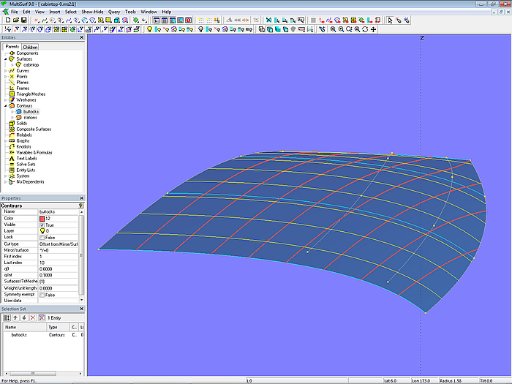Switch to the Children tab
Viewport: 512px width, 384px height.
[31, 47]
